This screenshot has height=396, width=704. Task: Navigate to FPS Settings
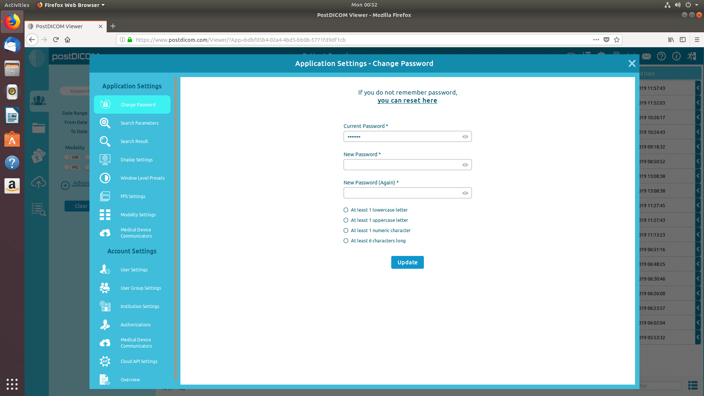132,196
